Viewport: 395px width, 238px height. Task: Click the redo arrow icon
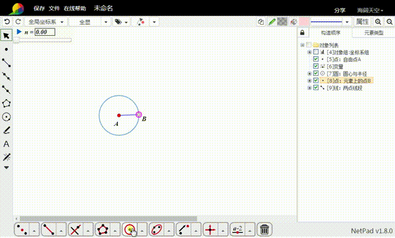click(x=18, y=22)
